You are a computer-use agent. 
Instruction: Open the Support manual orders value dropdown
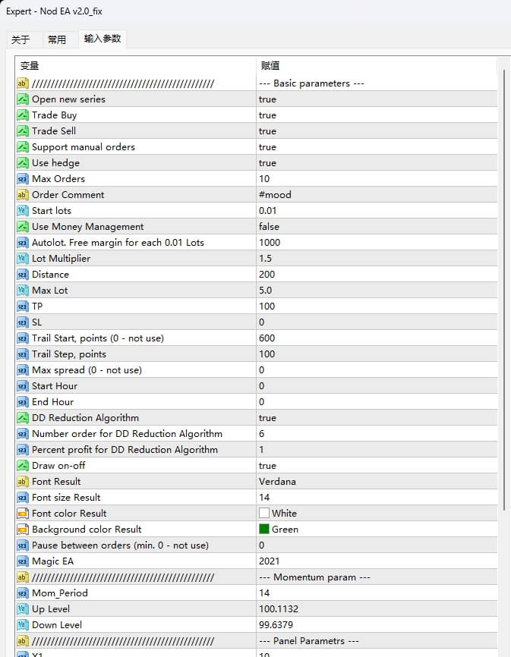coord(267,147)
